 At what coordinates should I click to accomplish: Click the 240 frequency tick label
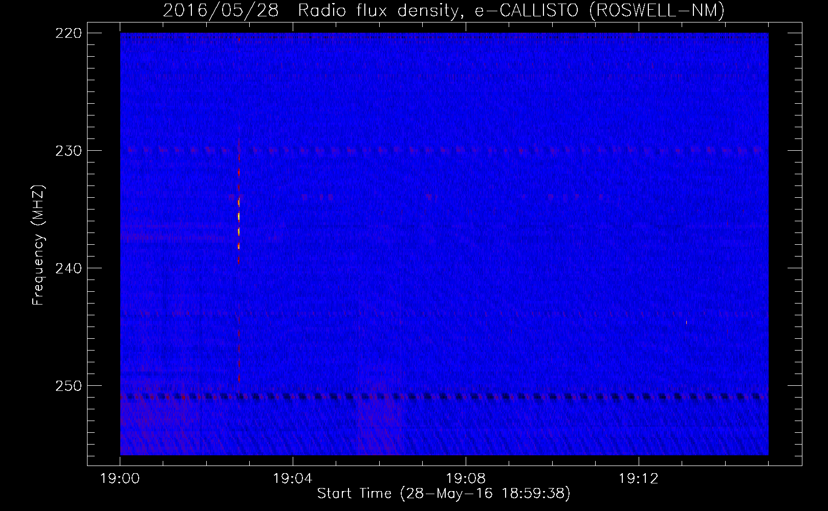68,268
